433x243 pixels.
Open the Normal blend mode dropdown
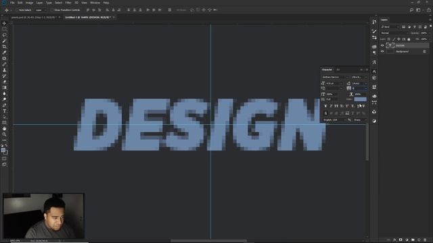pyautogui.click(x=394, y=33)
